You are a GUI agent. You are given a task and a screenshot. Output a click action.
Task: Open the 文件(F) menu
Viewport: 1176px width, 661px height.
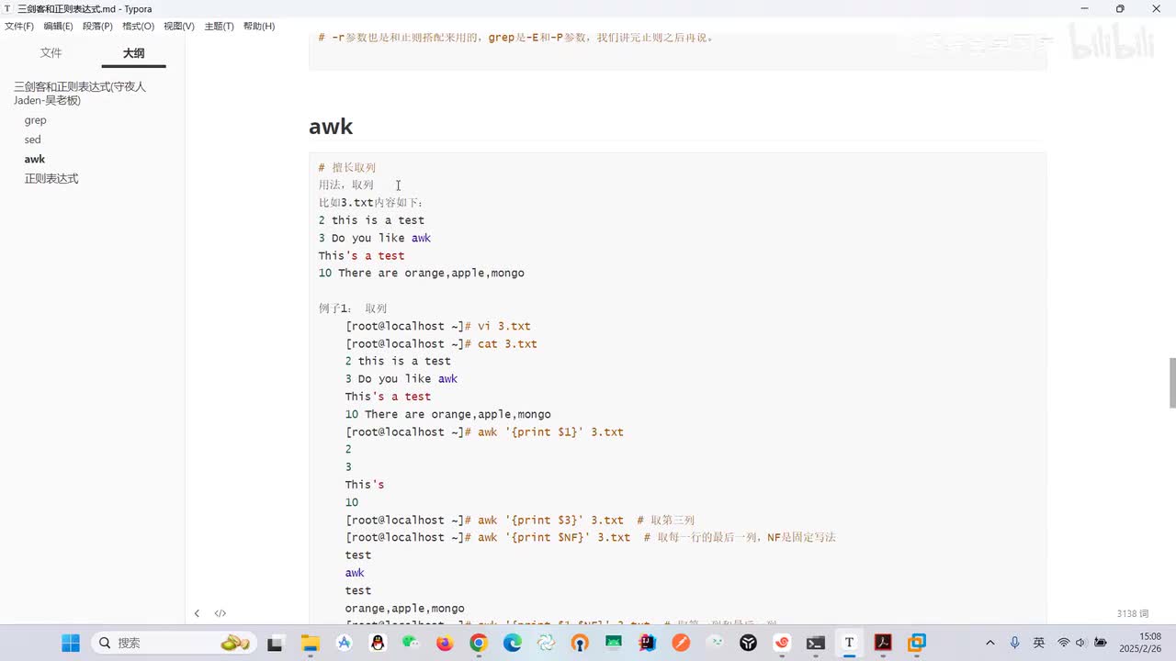(19, 26)
